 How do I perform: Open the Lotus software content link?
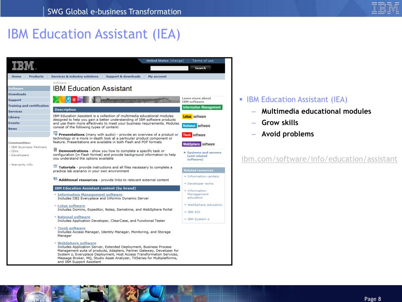71,206
